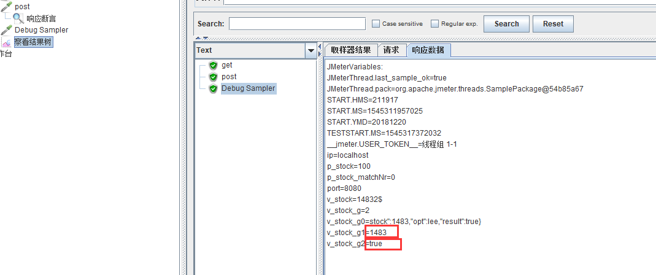Focus the Search text field
Image resolution: width=656 pixels, height=275 pixels.
point(298,24)
